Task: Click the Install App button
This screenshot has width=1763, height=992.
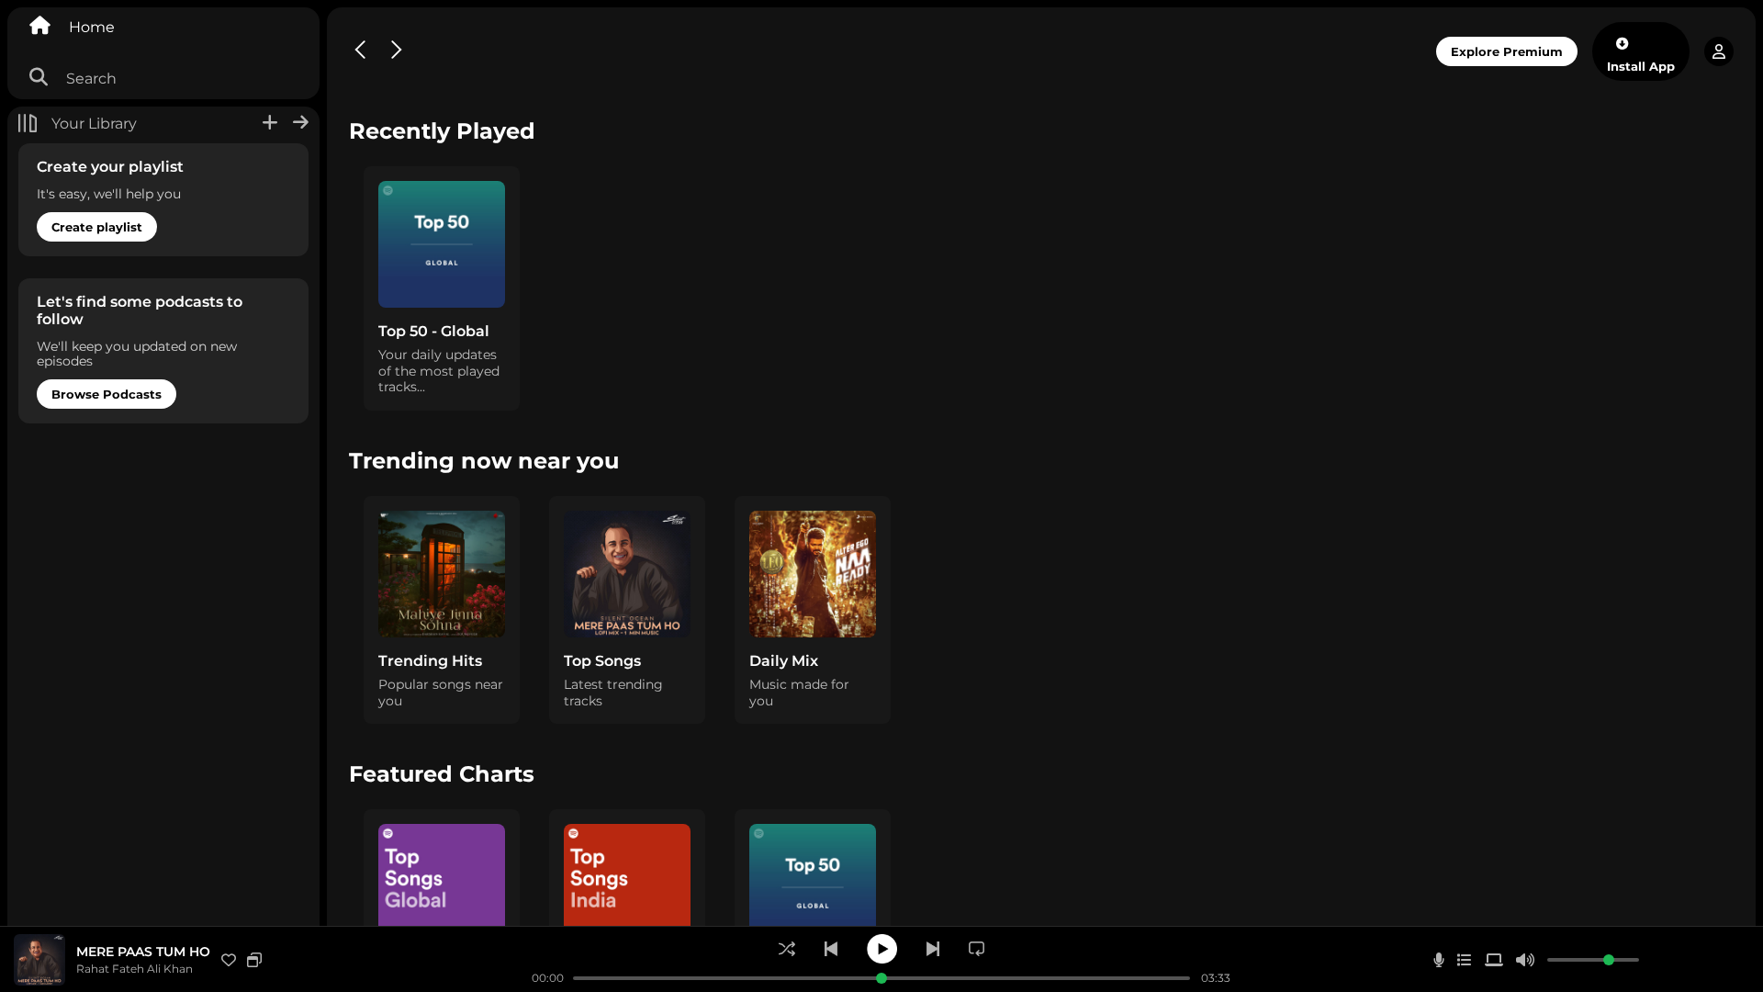Action: [x=1641, y=51]
